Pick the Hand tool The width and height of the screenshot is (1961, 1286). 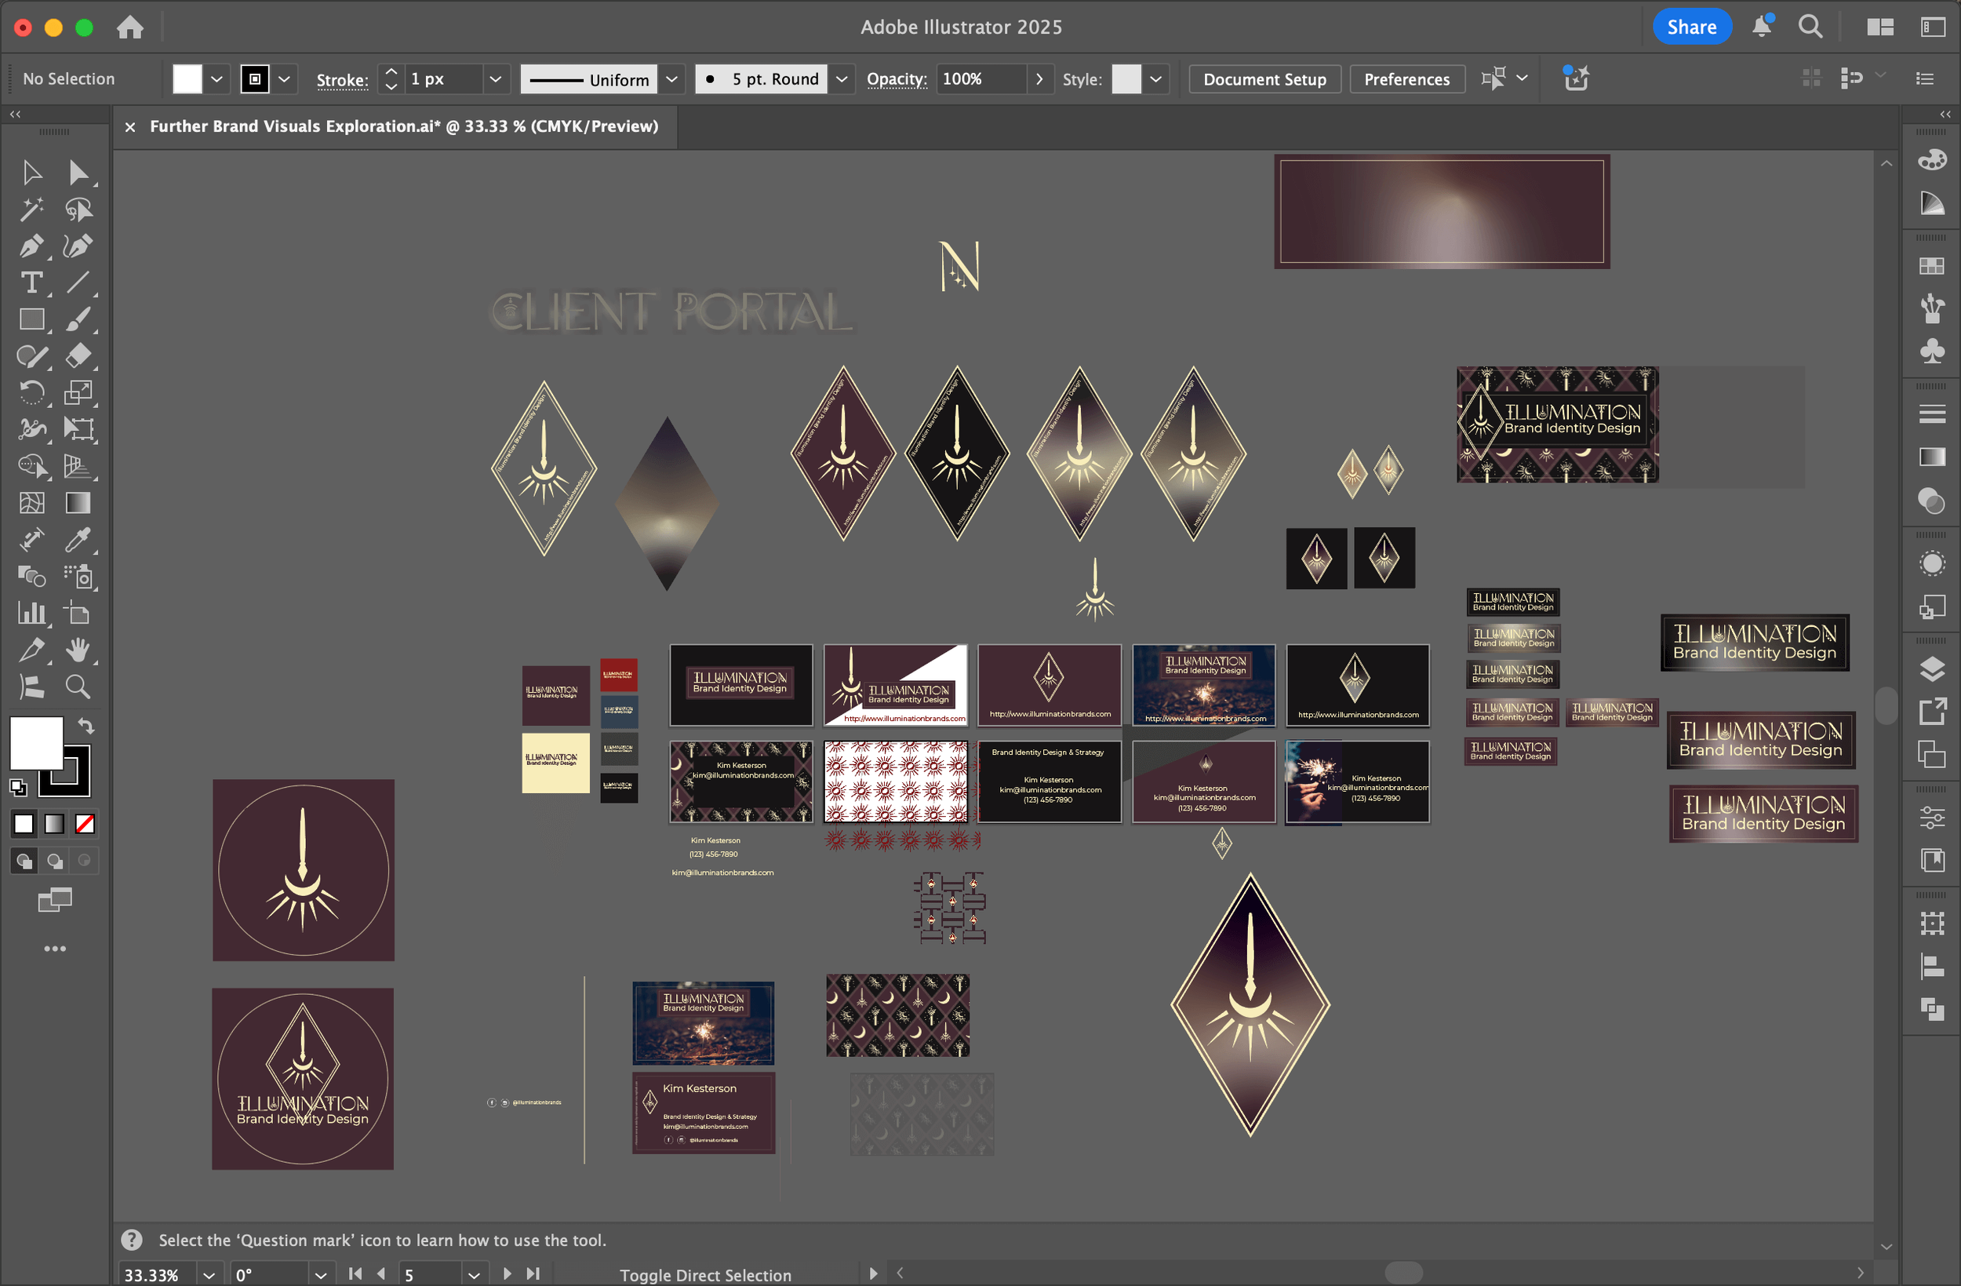(x=78, y=650)
